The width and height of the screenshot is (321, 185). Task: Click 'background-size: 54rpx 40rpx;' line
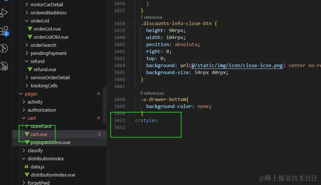click(x=187, y=72)
